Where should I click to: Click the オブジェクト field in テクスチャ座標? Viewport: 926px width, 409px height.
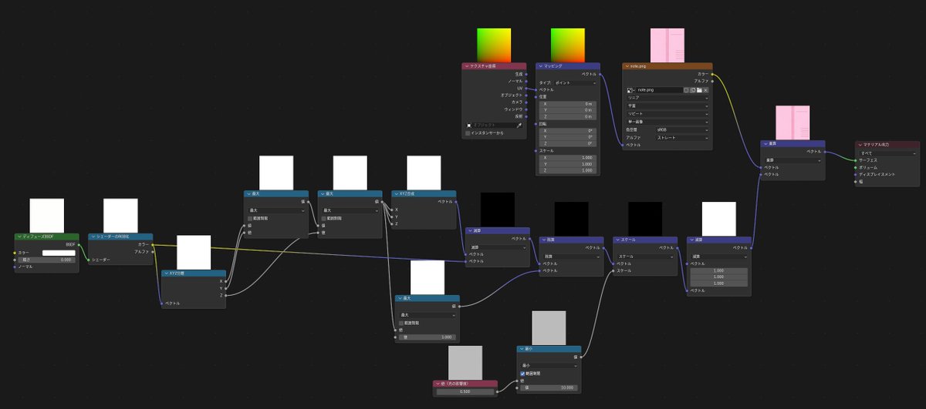coord(490,125)
